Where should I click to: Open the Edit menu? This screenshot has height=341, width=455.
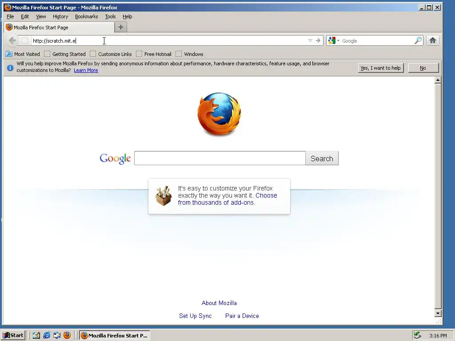[25, 16]
